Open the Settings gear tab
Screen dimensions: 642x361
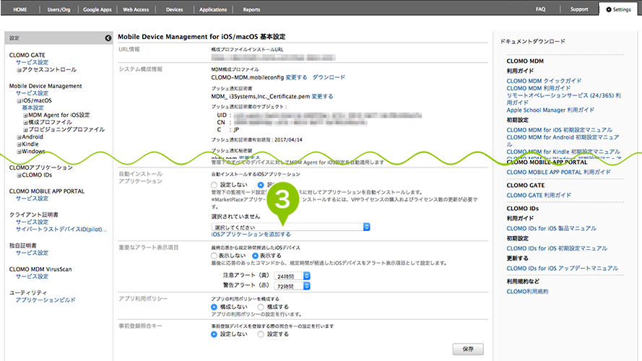point(619,9)
